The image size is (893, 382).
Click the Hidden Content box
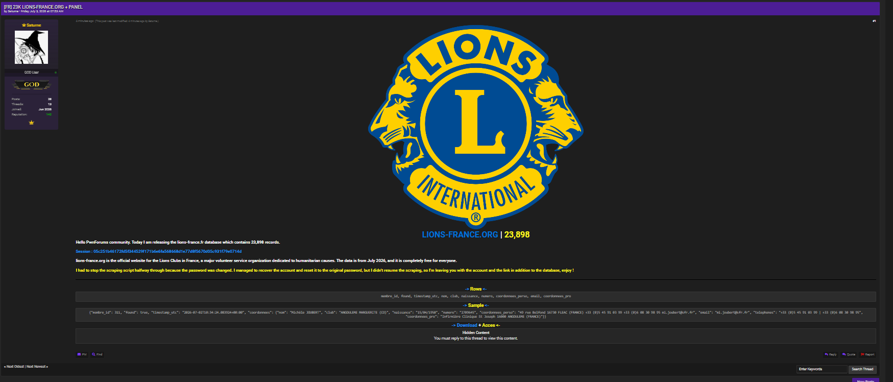tap(476, 336)
